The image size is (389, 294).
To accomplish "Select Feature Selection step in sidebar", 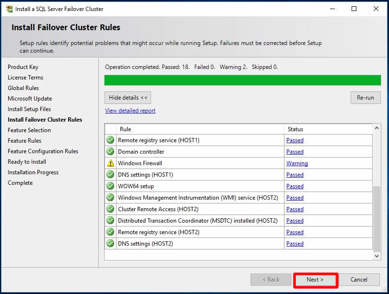I will [29, 130].
